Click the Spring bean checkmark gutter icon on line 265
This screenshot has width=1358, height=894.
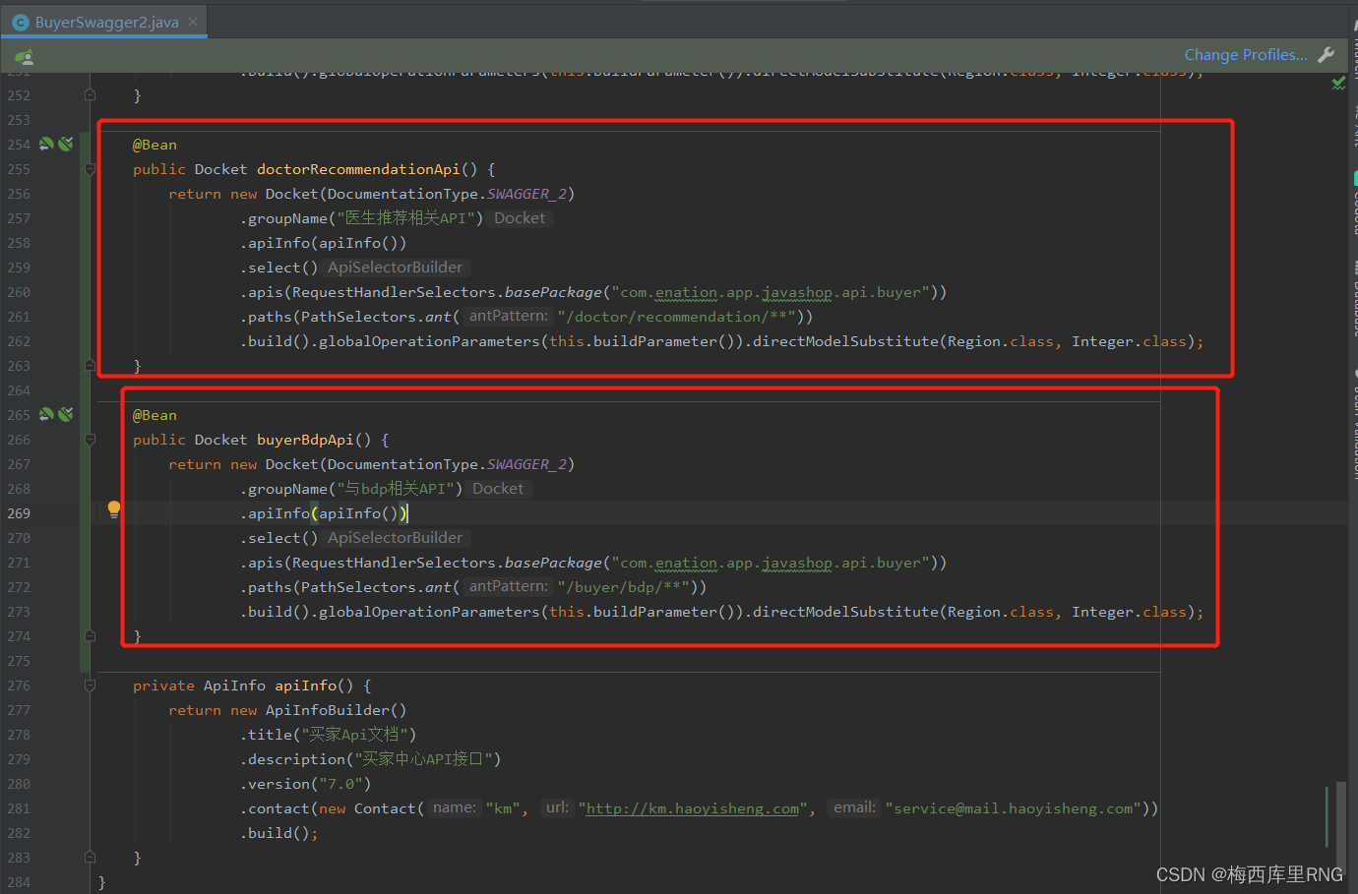(x=66, y=415)
